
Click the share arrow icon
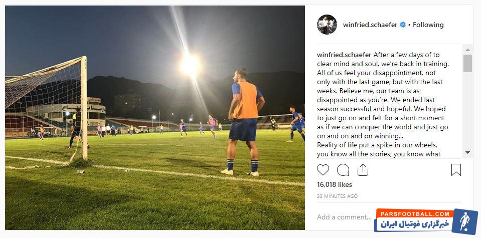(362, 170)
